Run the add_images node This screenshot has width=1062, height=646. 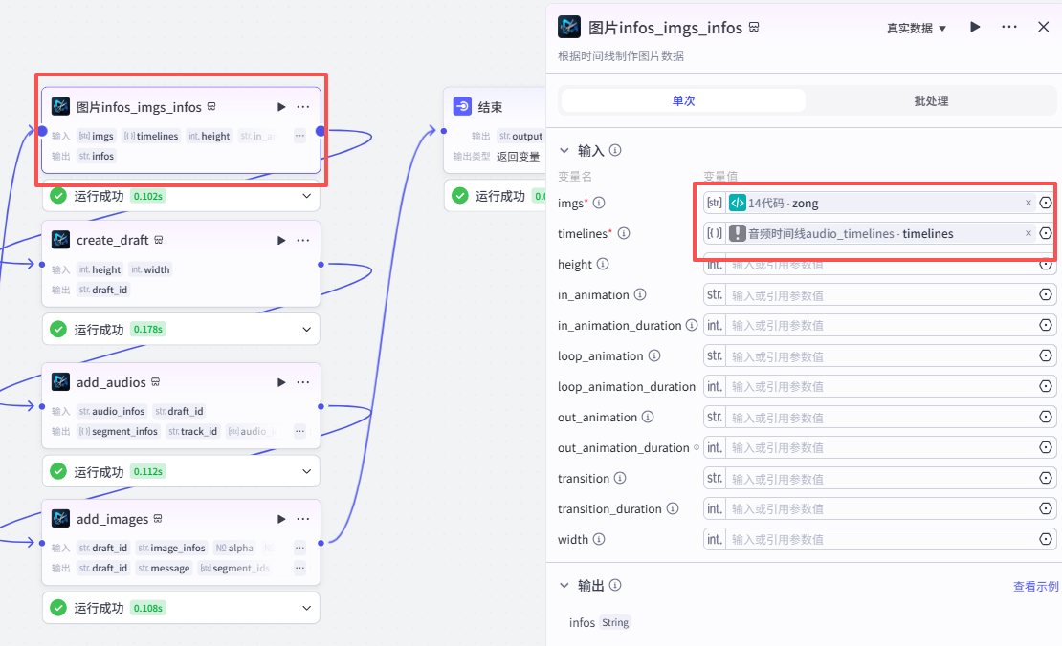click(x=281, y=519)
